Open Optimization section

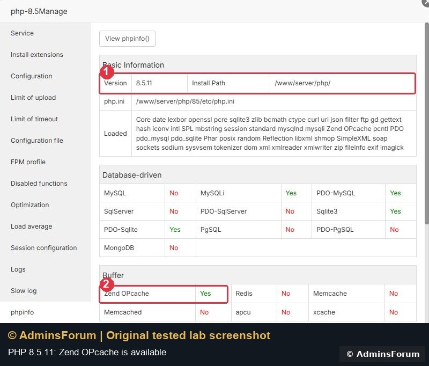[x=30, y=205]
